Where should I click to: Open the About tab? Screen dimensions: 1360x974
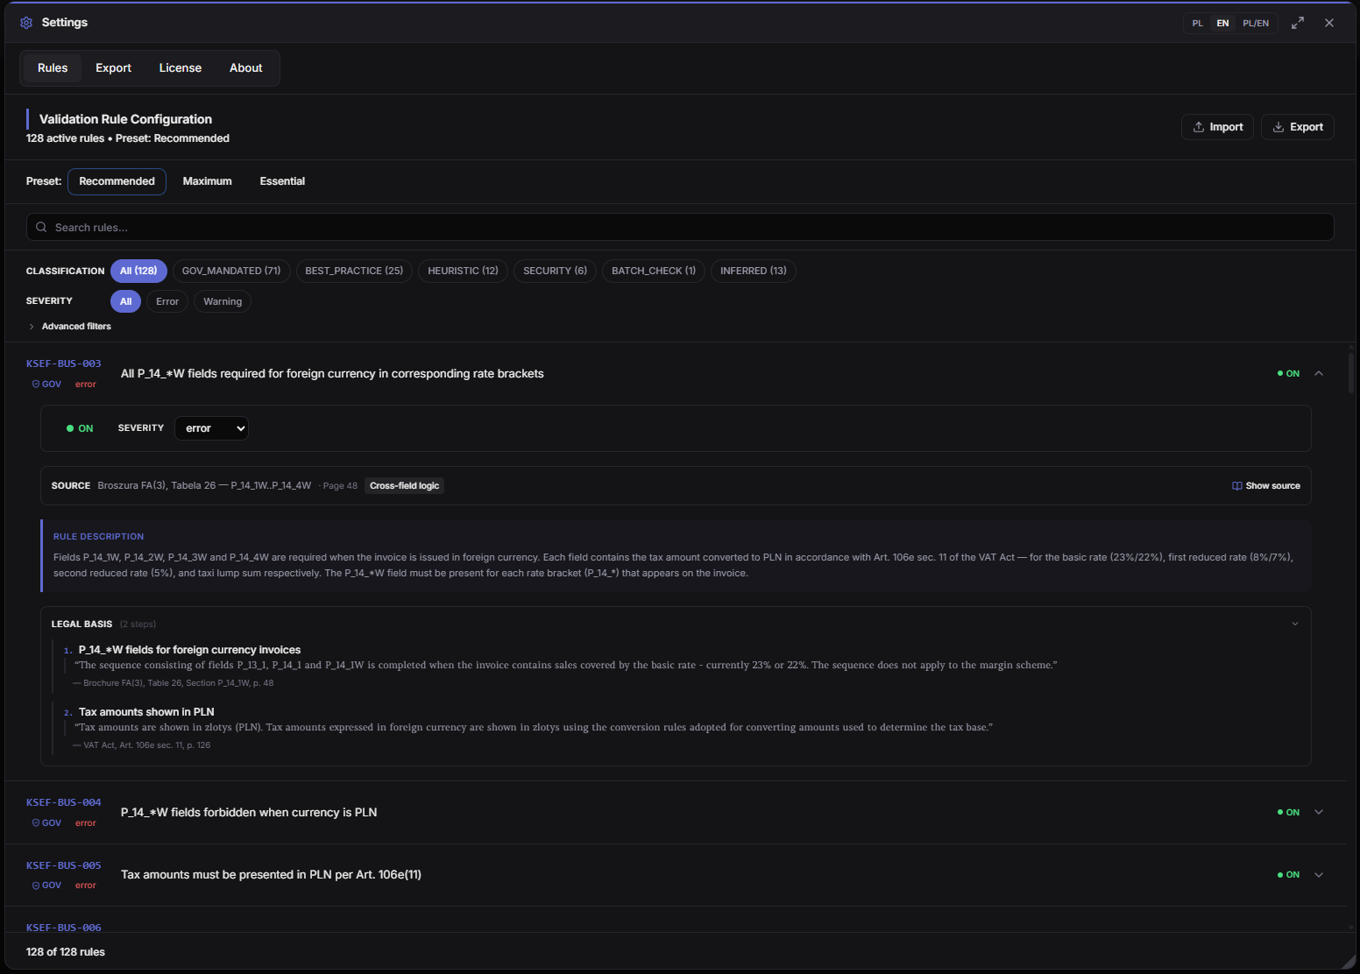pyautogui.click(x=246, y=68)
